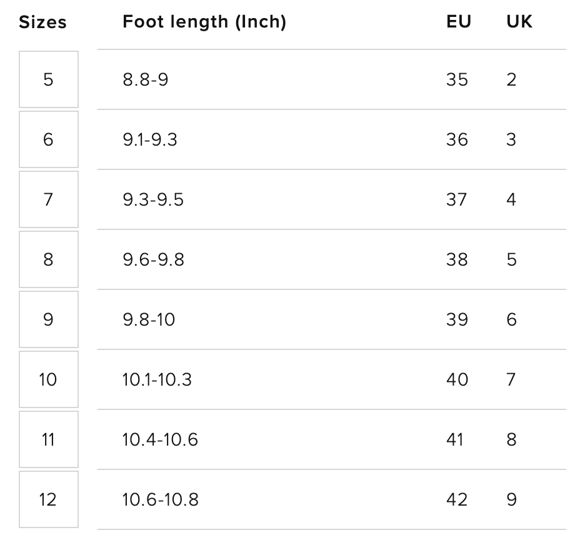Click the size 8 box
This screenshot has width=580, height=550.
[x=48, y=259]
